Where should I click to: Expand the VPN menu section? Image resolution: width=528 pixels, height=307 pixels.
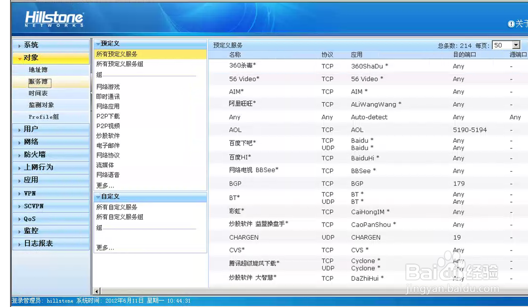(51, 193)
